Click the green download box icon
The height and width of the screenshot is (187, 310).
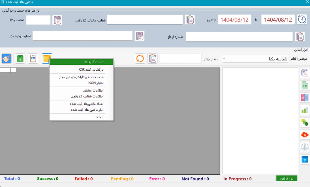coord(20,58)
